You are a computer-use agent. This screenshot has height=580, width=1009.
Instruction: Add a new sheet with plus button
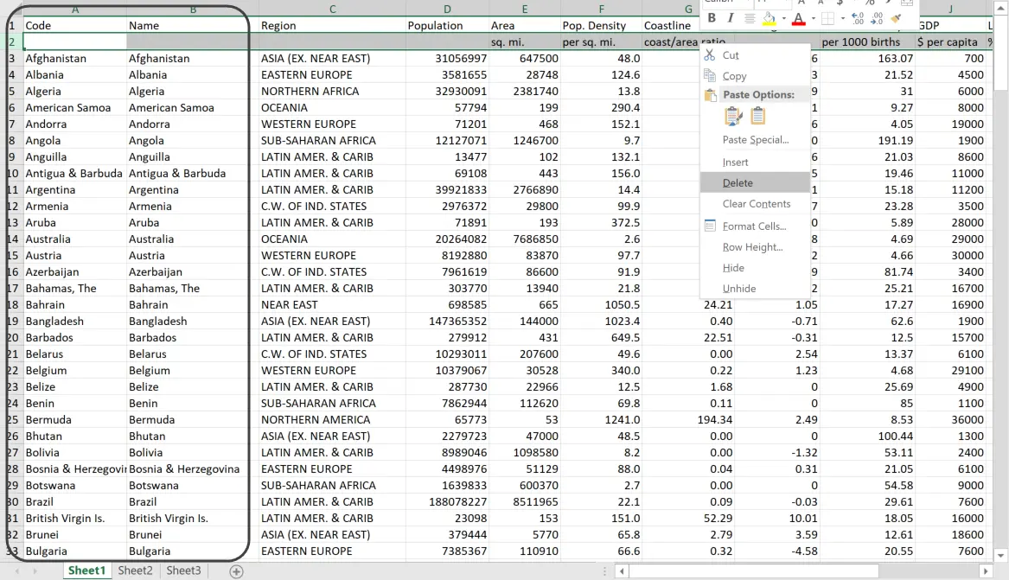click(236, 571)
